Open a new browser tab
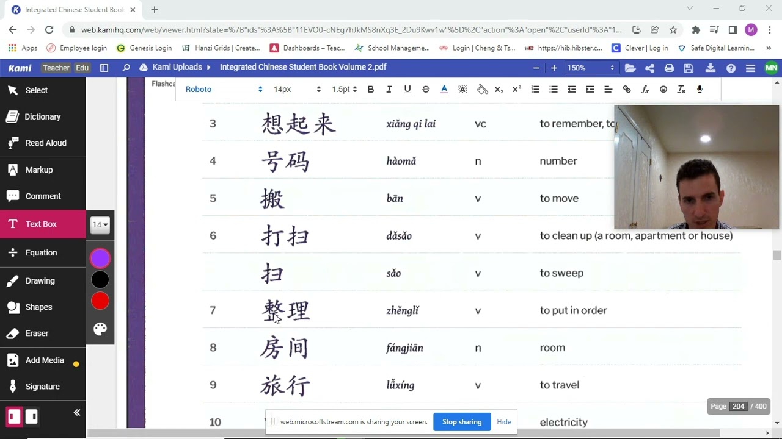This screenshot has height=439, width=782. (155, 10)
